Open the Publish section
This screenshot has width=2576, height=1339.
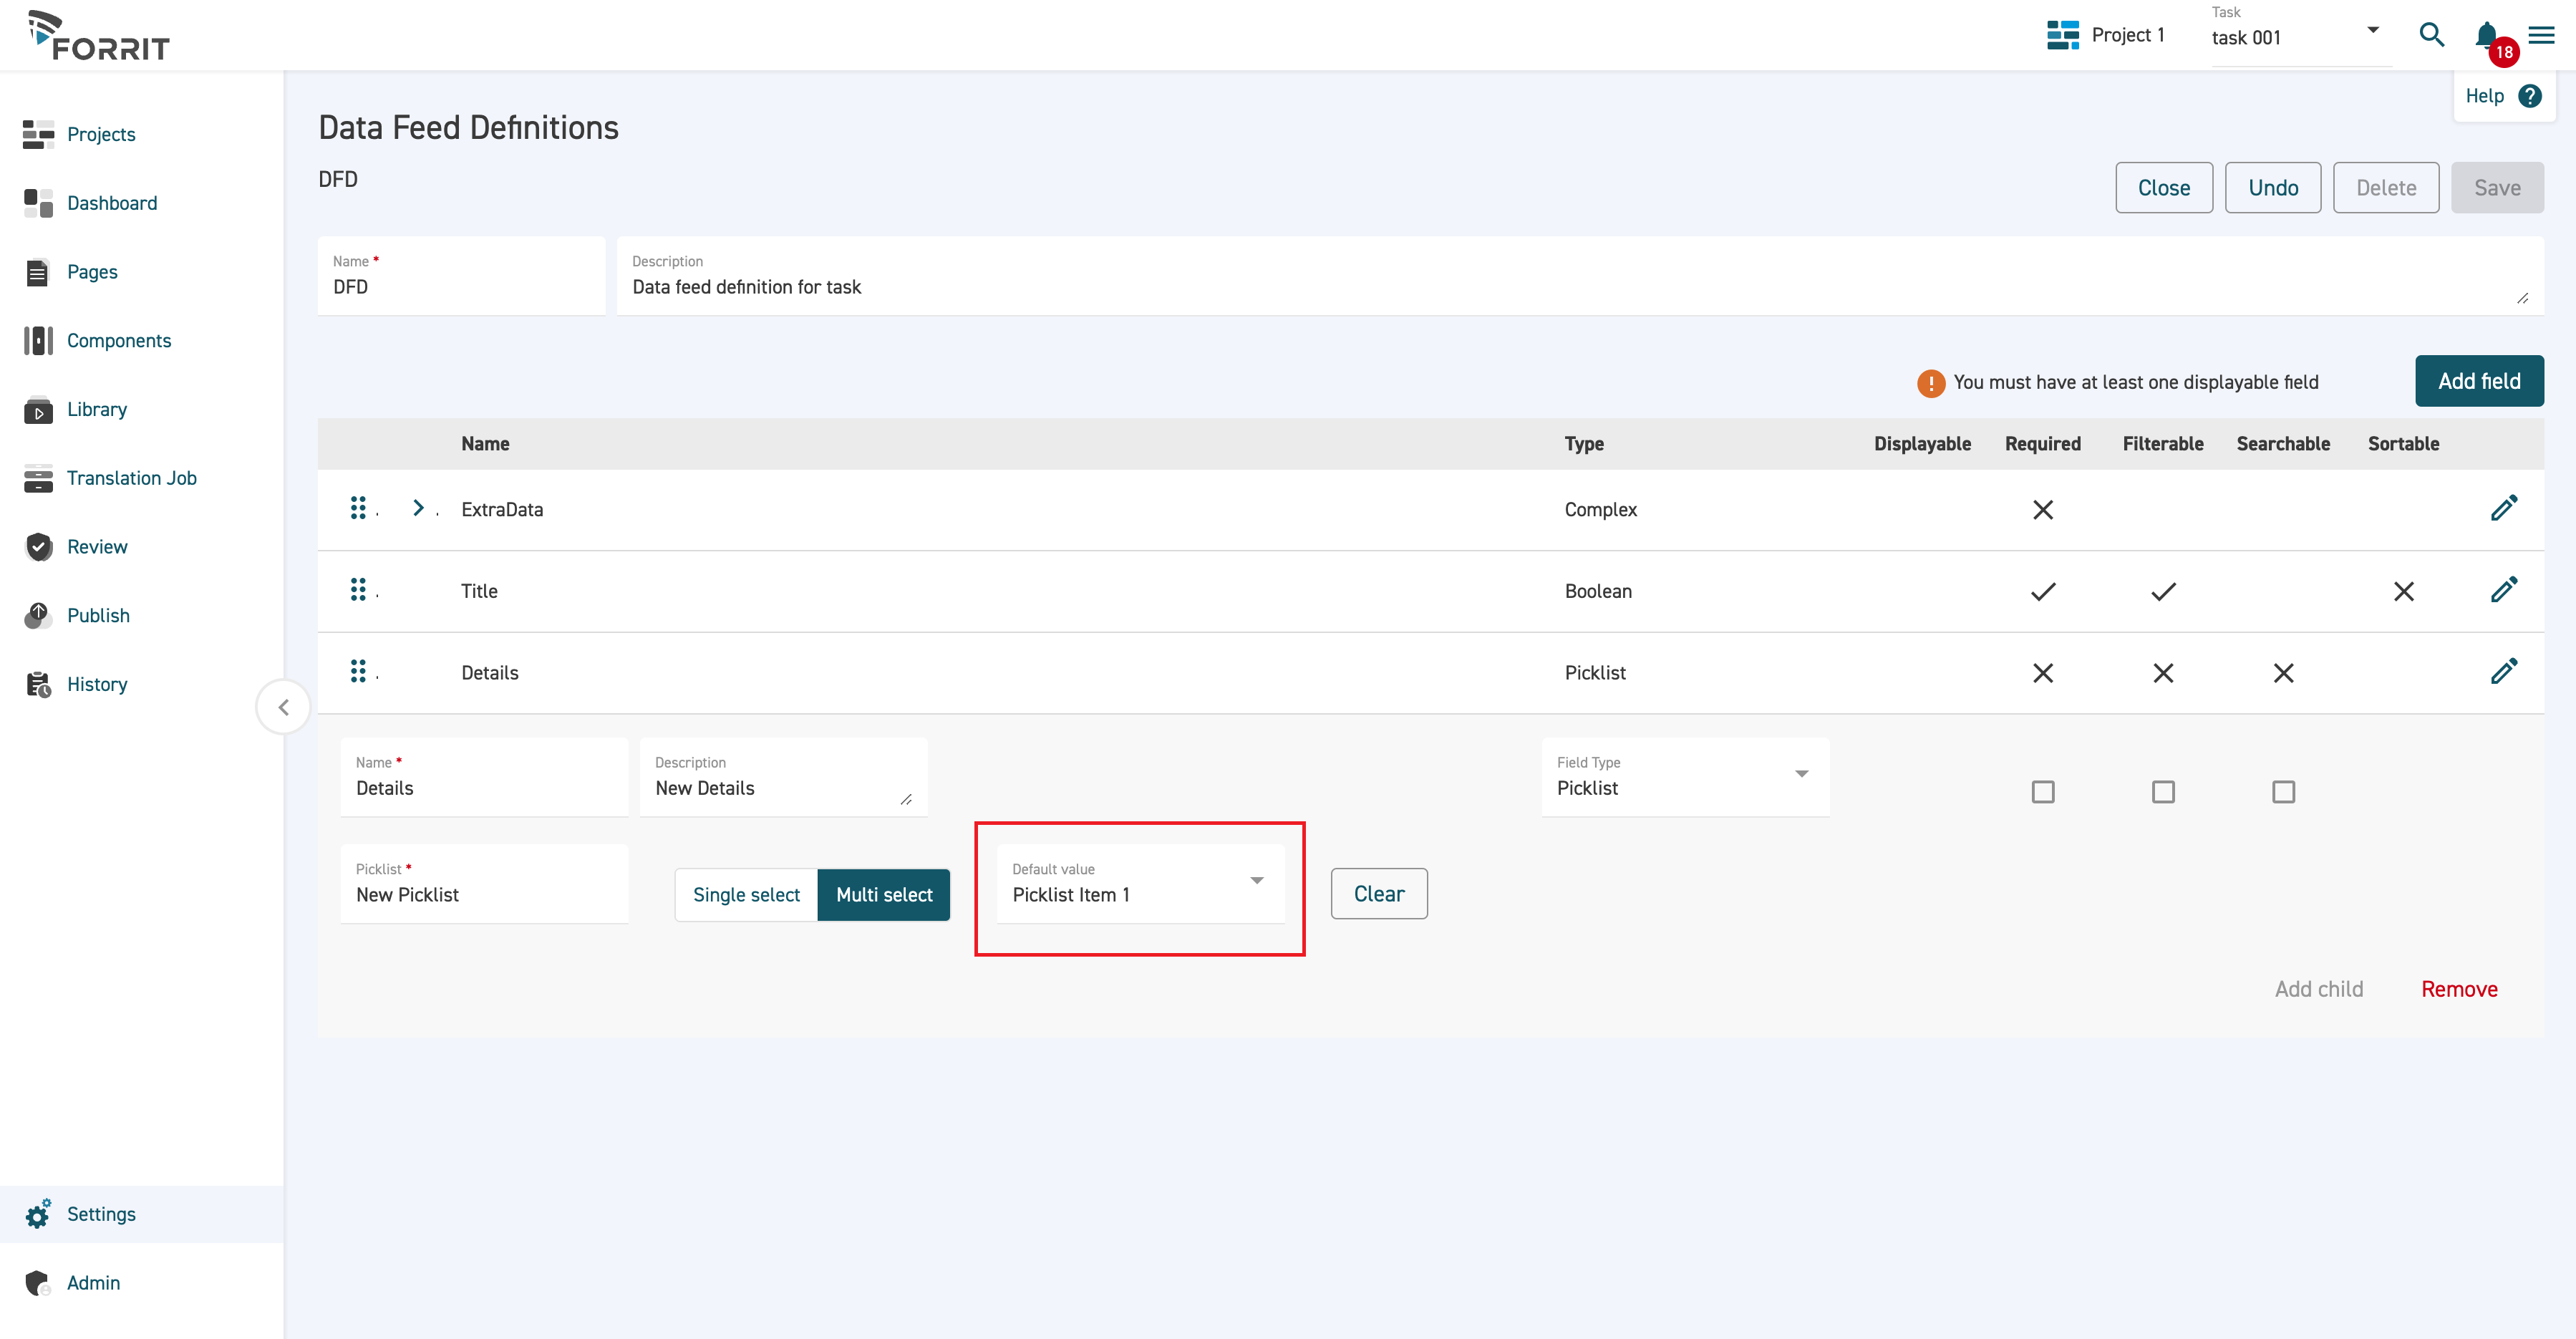(98, 615)
